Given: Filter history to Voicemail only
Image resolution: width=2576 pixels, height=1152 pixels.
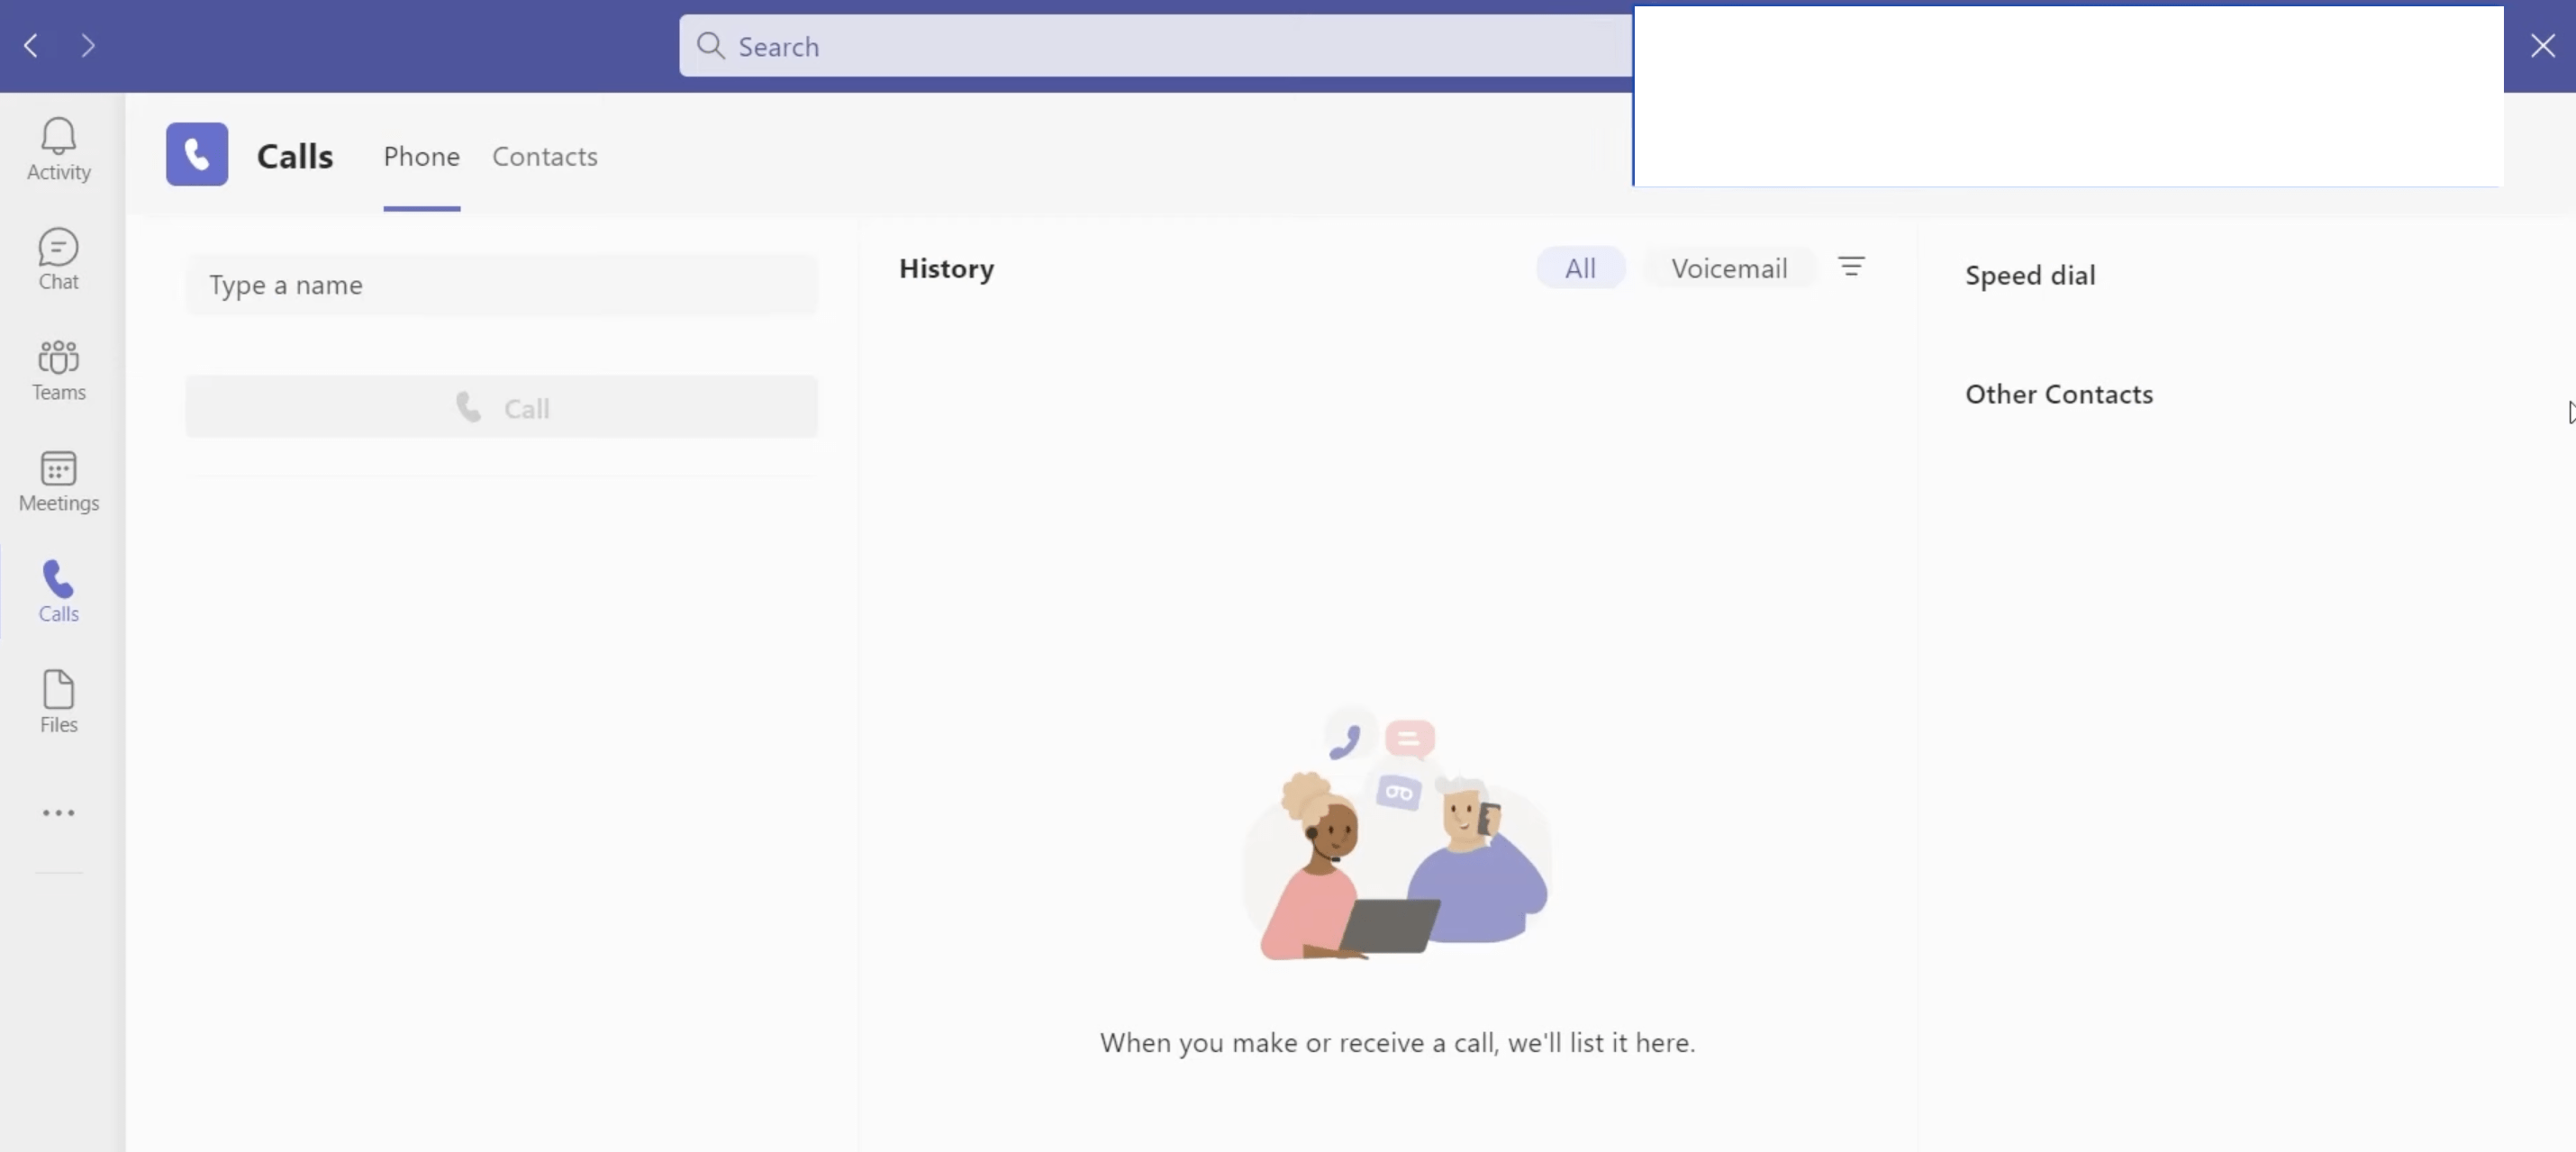Looking at the screenshot, I should [x=1729, y=268].
